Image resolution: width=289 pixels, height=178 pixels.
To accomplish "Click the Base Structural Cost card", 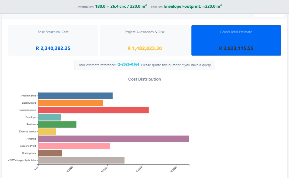I will (53, 40).
